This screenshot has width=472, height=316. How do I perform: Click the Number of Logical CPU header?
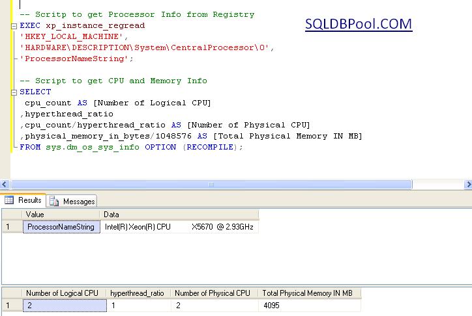pyautogui.click(x=63, y=293)
